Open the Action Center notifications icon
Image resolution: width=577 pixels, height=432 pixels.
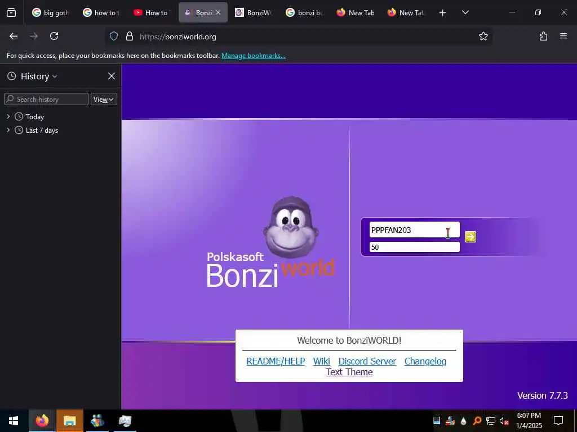click(x=558, y=421)
